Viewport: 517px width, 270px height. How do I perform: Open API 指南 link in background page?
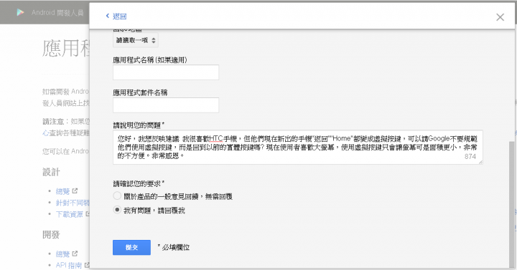(69, 265)
